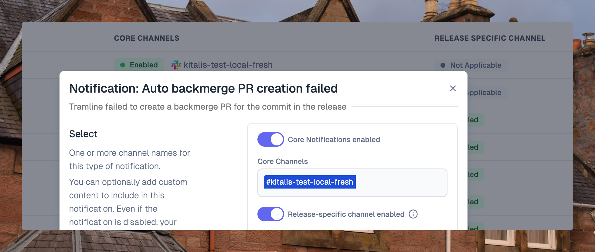Click the CORE CHANNELS column header
This screenshot has height=252, width=595.
147,38
